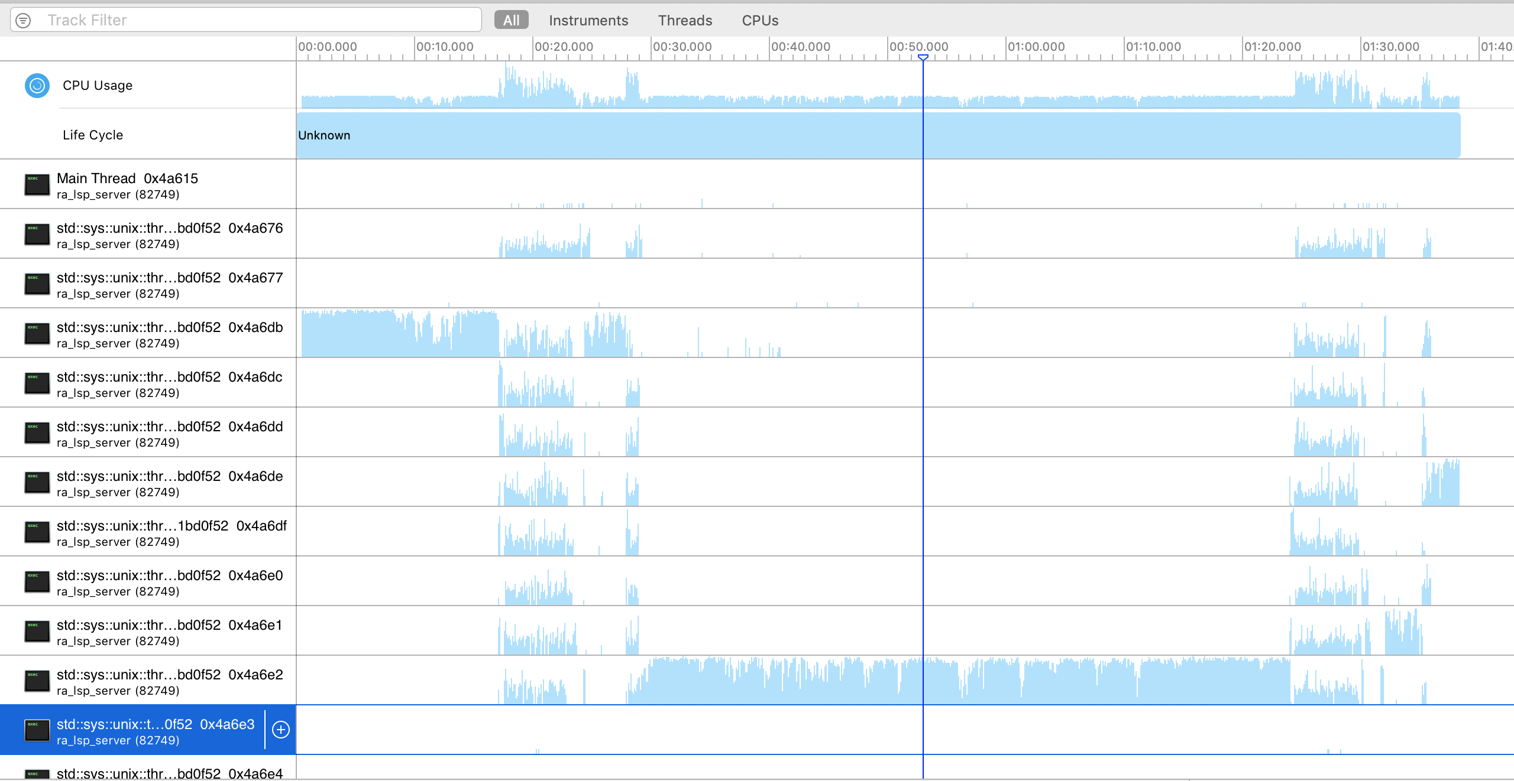Click the playhead marker near 00:50.000
1514x781 pixels.
[x=922, y=57]
